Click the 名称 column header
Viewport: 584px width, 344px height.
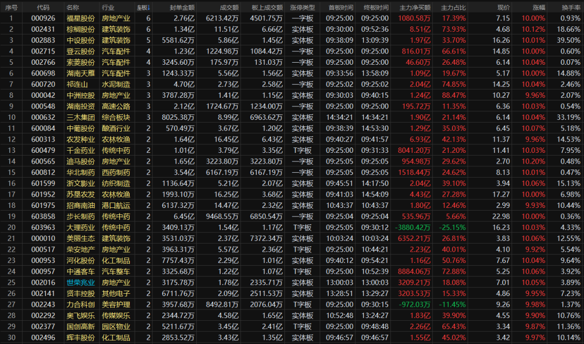coord(72,8)
